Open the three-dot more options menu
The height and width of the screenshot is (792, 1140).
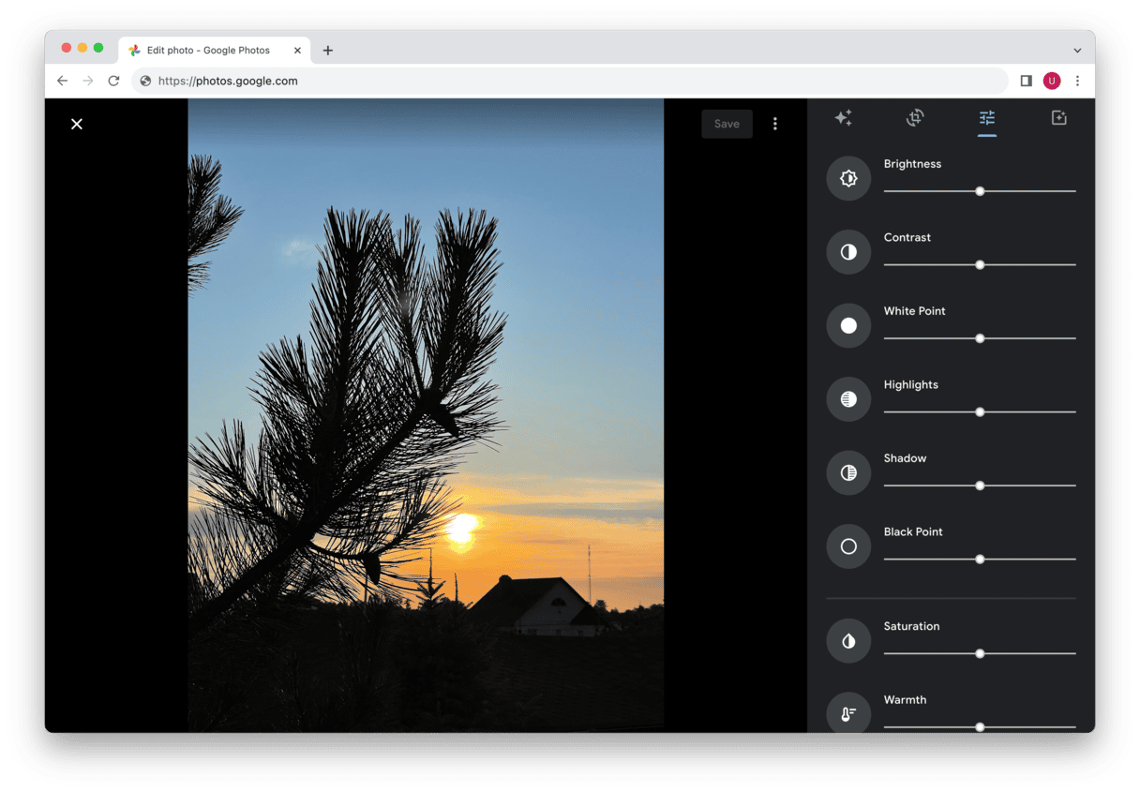click(x=774, y=124)
